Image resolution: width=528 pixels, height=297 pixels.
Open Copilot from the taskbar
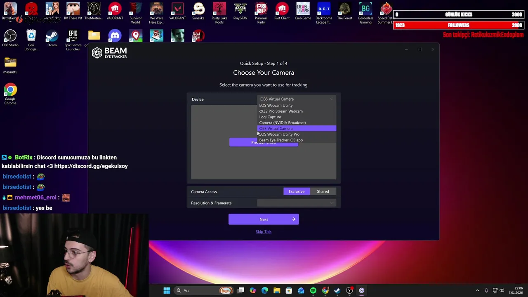point(252,290)
